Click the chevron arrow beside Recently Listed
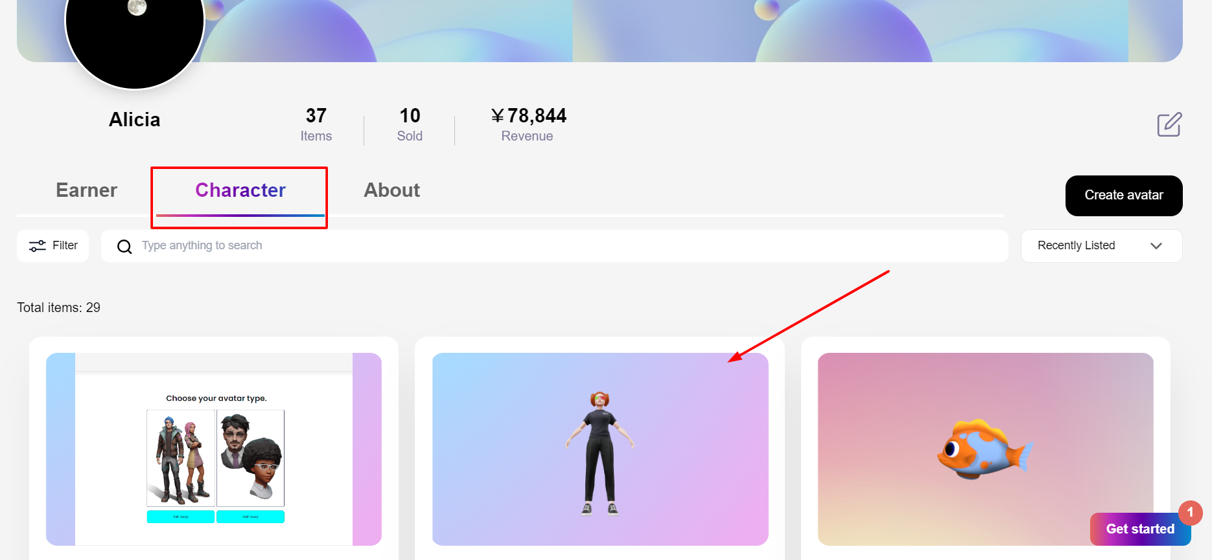Screen dimensions: 1212x560 coord(1156,246)
